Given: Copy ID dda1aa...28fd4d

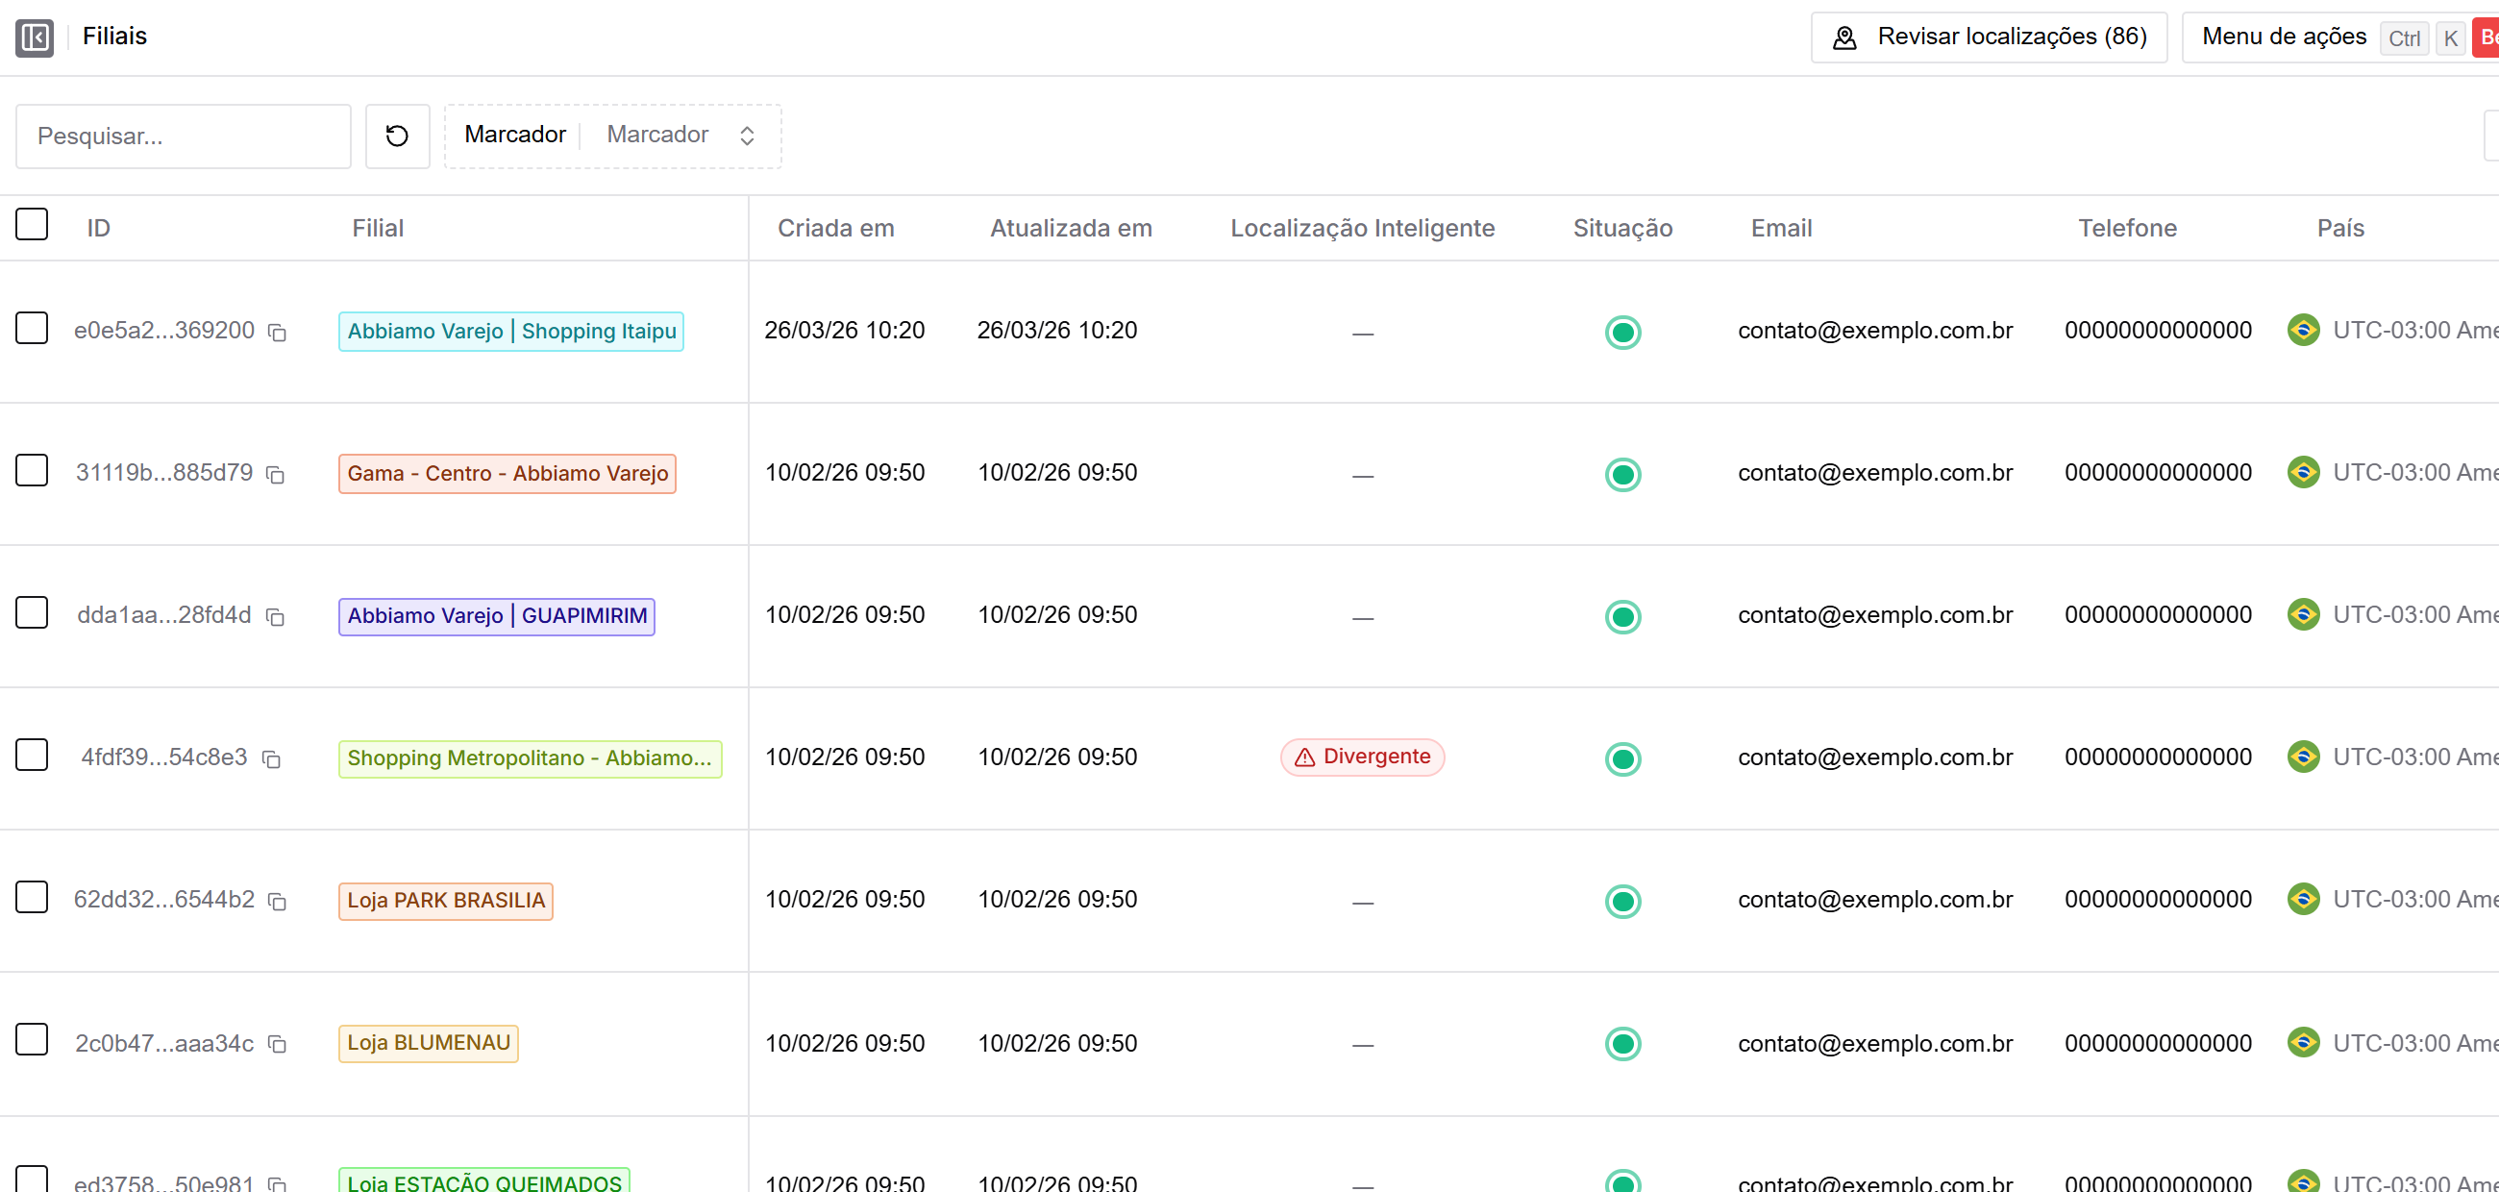Looking at the screenshot, I should (276, 617).
